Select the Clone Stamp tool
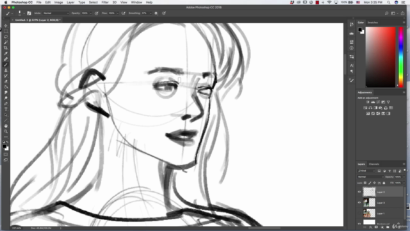The width and height of the screenshot is (410, 231). 6,70
